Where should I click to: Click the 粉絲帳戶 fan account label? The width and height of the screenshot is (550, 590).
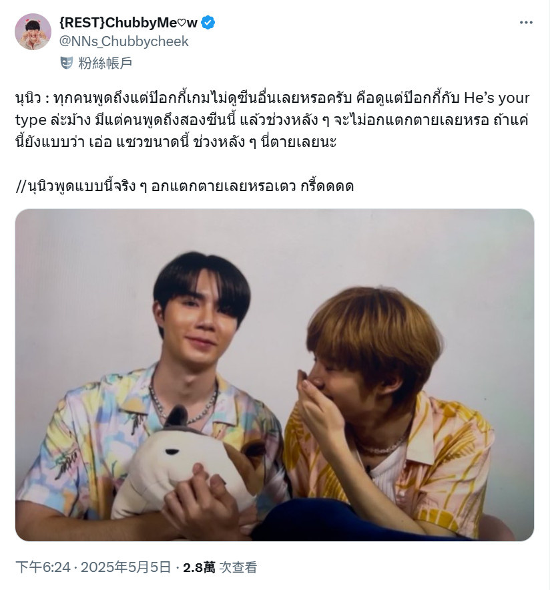(105, 63)
